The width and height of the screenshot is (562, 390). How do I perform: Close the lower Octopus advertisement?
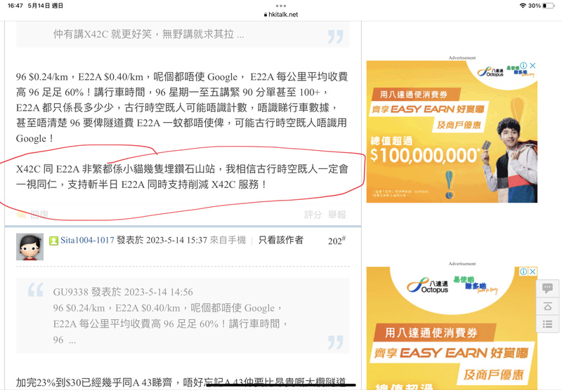pyautogui.click(x=532, y=271)
